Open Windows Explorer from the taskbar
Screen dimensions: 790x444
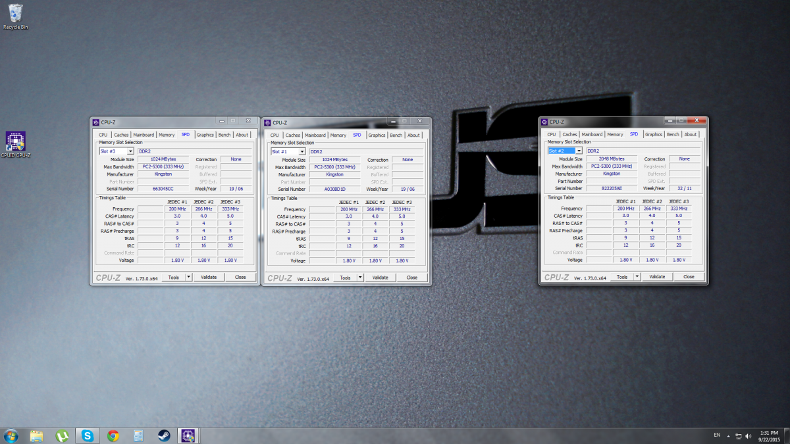tap(36, 435)
